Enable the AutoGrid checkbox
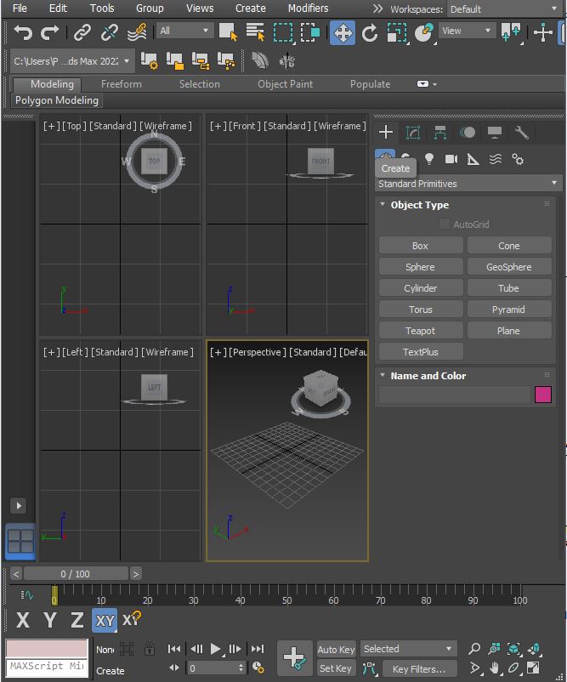This screenshot has width=567, height=682. [x=444, y=224]
